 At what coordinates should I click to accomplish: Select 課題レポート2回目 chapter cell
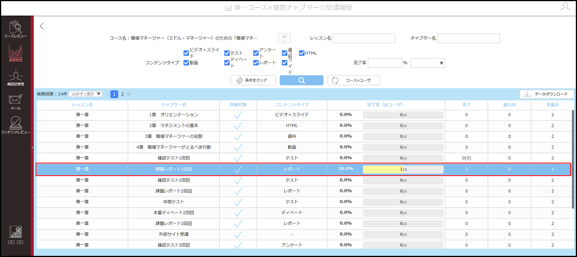(174, 191)
